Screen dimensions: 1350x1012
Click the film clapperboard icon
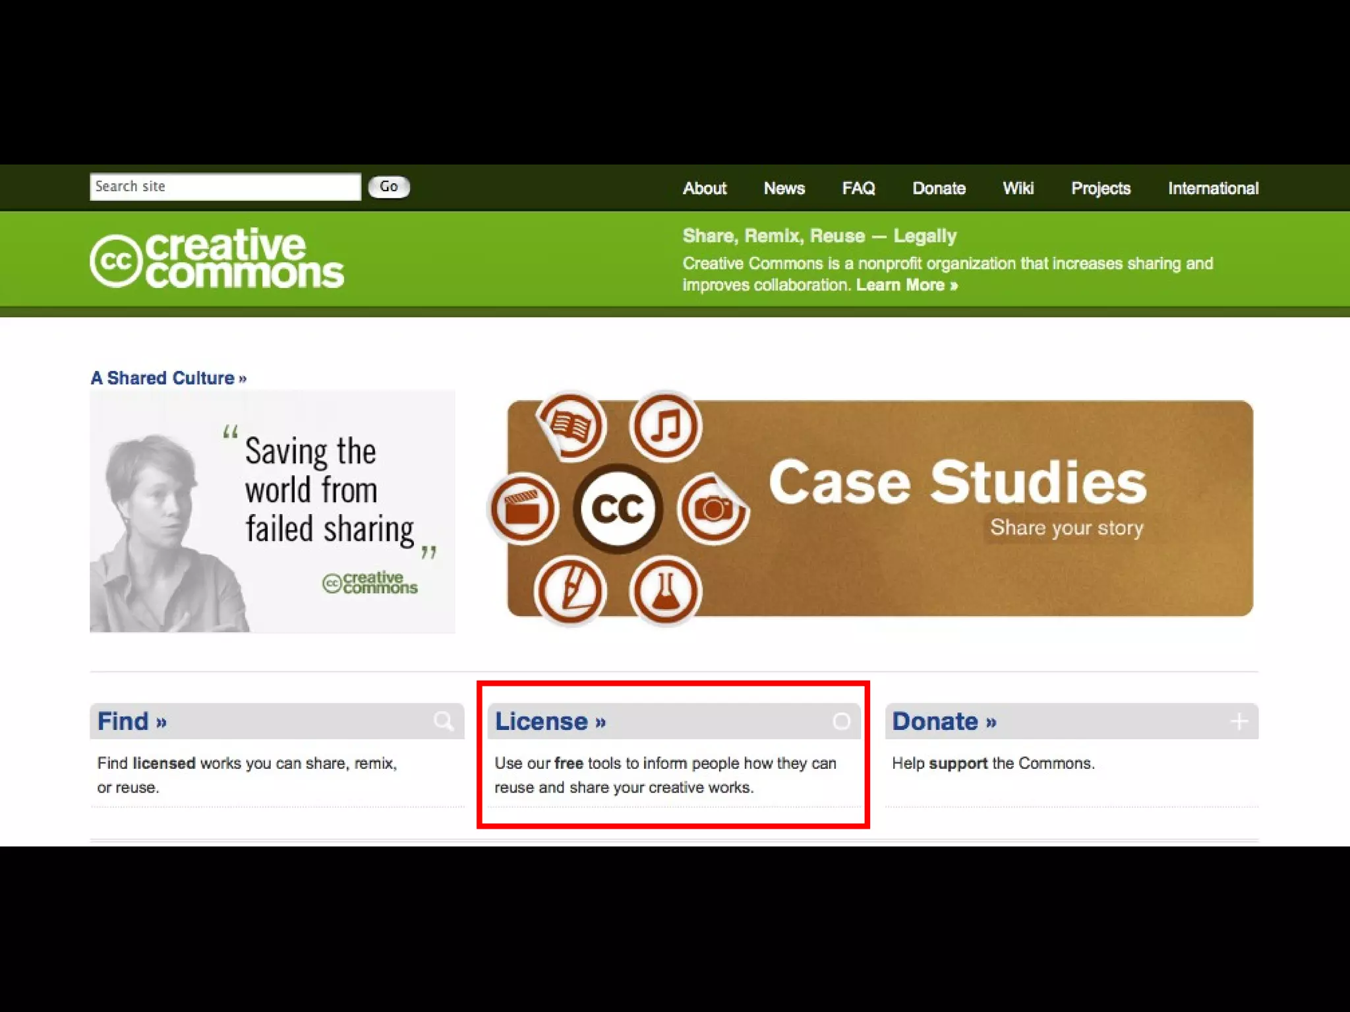[x=523, y=509]
